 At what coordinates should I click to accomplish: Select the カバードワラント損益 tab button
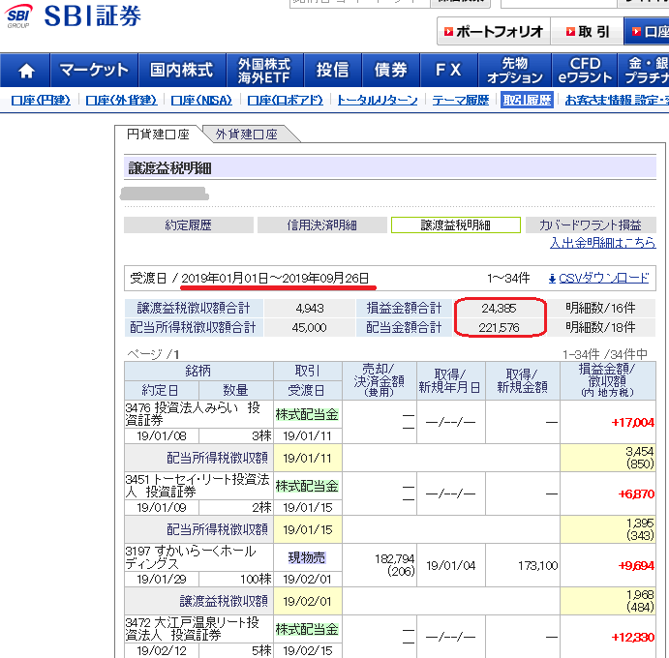click(x=591, y=224)
